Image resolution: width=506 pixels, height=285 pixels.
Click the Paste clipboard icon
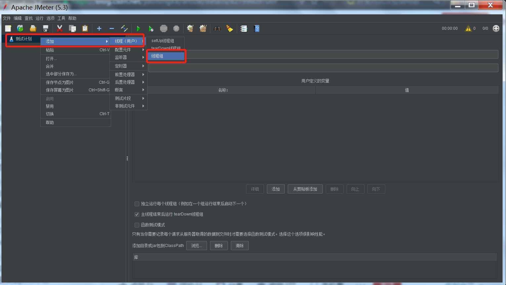coord(85,28)
